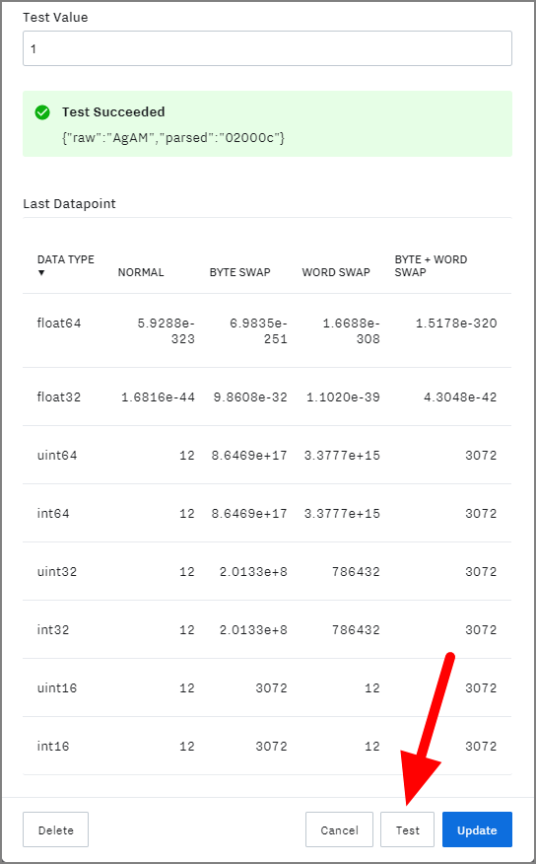Click the test result JSON text
536x864 pixels.
[x=173, y=138]
